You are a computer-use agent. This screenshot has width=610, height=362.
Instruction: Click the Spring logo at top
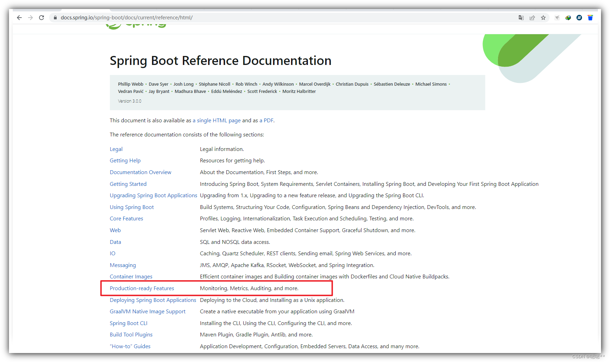pos(136,26)
